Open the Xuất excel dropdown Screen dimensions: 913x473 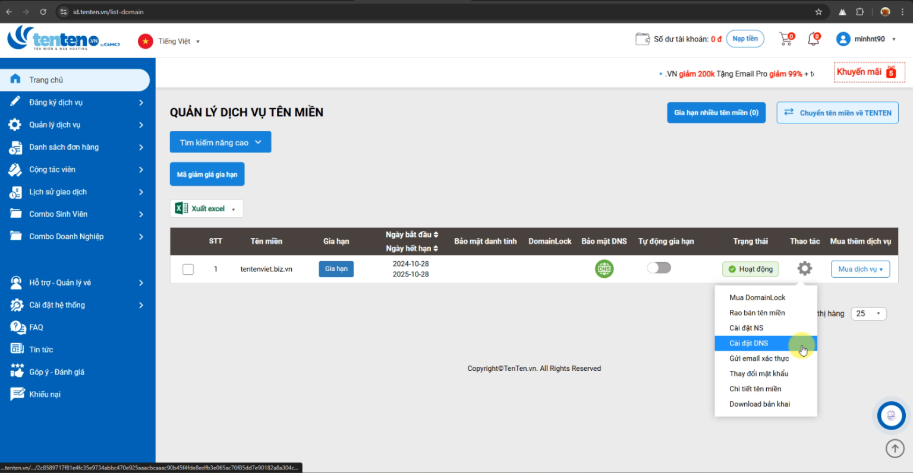[x=207, y=209]
